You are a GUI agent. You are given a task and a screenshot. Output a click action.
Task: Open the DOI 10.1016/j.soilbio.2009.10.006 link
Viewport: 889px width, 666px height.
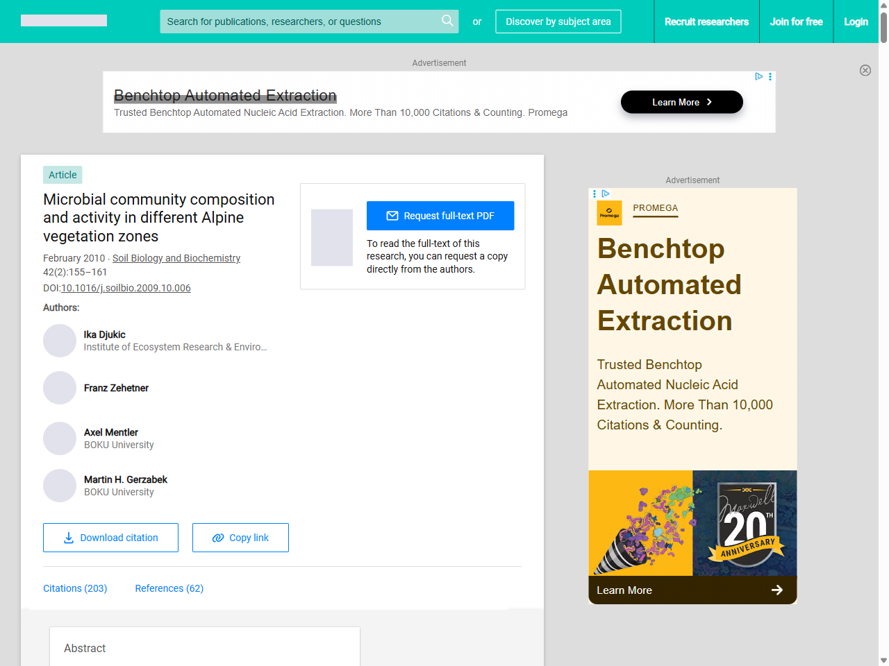click(126, 288)
